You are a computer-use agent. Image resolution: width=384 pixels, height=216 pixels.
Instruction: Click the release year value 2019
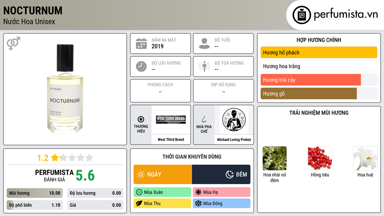pos(157,46)
